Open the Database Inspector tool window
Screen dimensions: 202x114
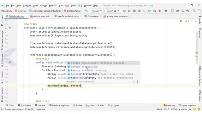tap(59, 105)
